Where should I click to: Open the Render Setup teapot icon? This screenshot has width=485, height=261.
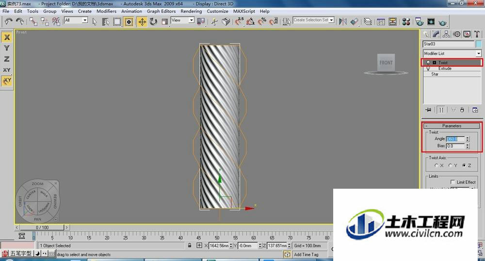point(420,21)
